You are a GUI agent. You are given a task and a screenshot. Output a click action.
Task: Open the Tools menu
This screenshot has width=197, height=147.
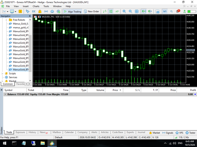[x=46, y=6]
